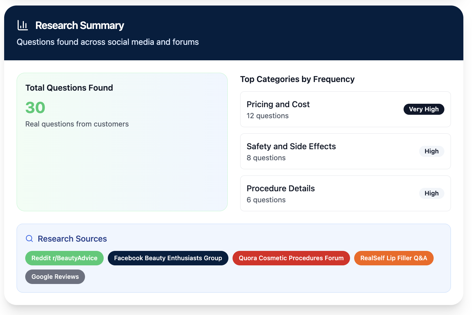Image resolution: width=472 pixels, height=315 pixels.
Task: Open the Procedure Details category card
Action: [x=345, y=193]
